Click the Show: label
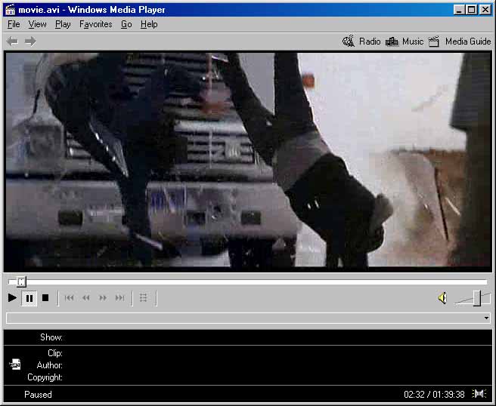Screen dimensions: 496x406 (x=51, y=337)
